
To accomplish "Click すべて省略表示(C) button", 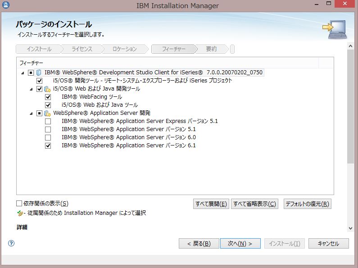I will [254, 204].
